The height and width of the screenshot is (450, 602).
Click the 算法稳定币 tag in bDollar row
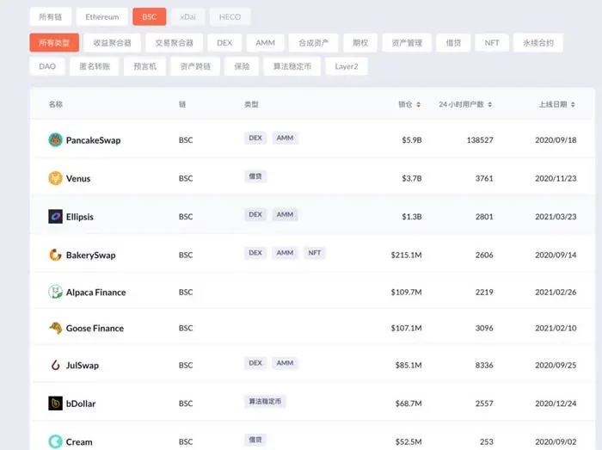point(265,401)
